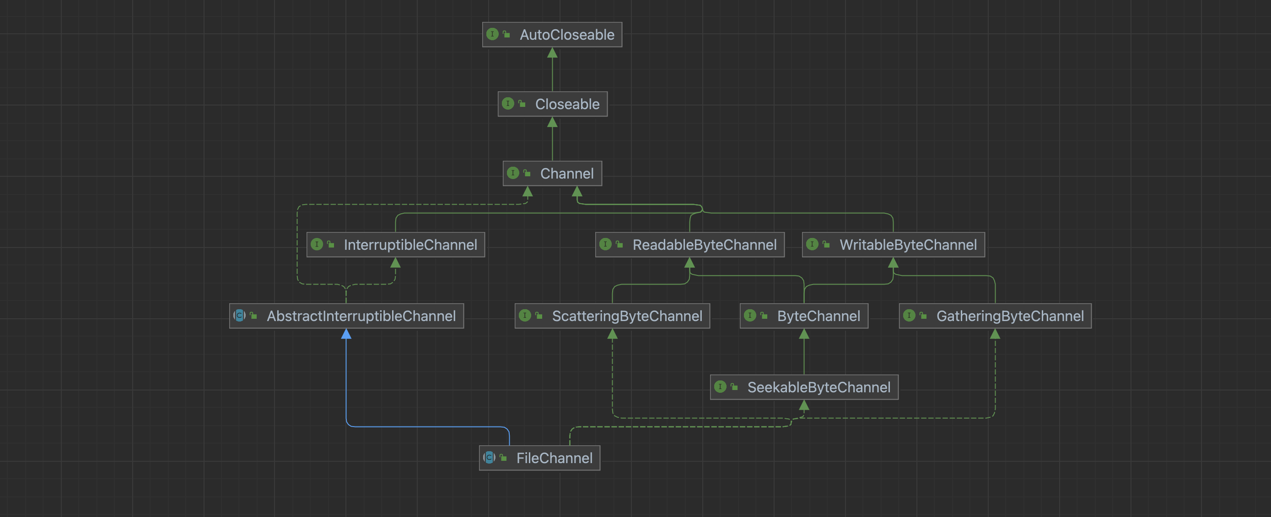Image resolution: width=1271 pixels, height=517 pixels.
Task: Click the interface icon on InterruptibleChannel
Action: (x=317, y=244)
